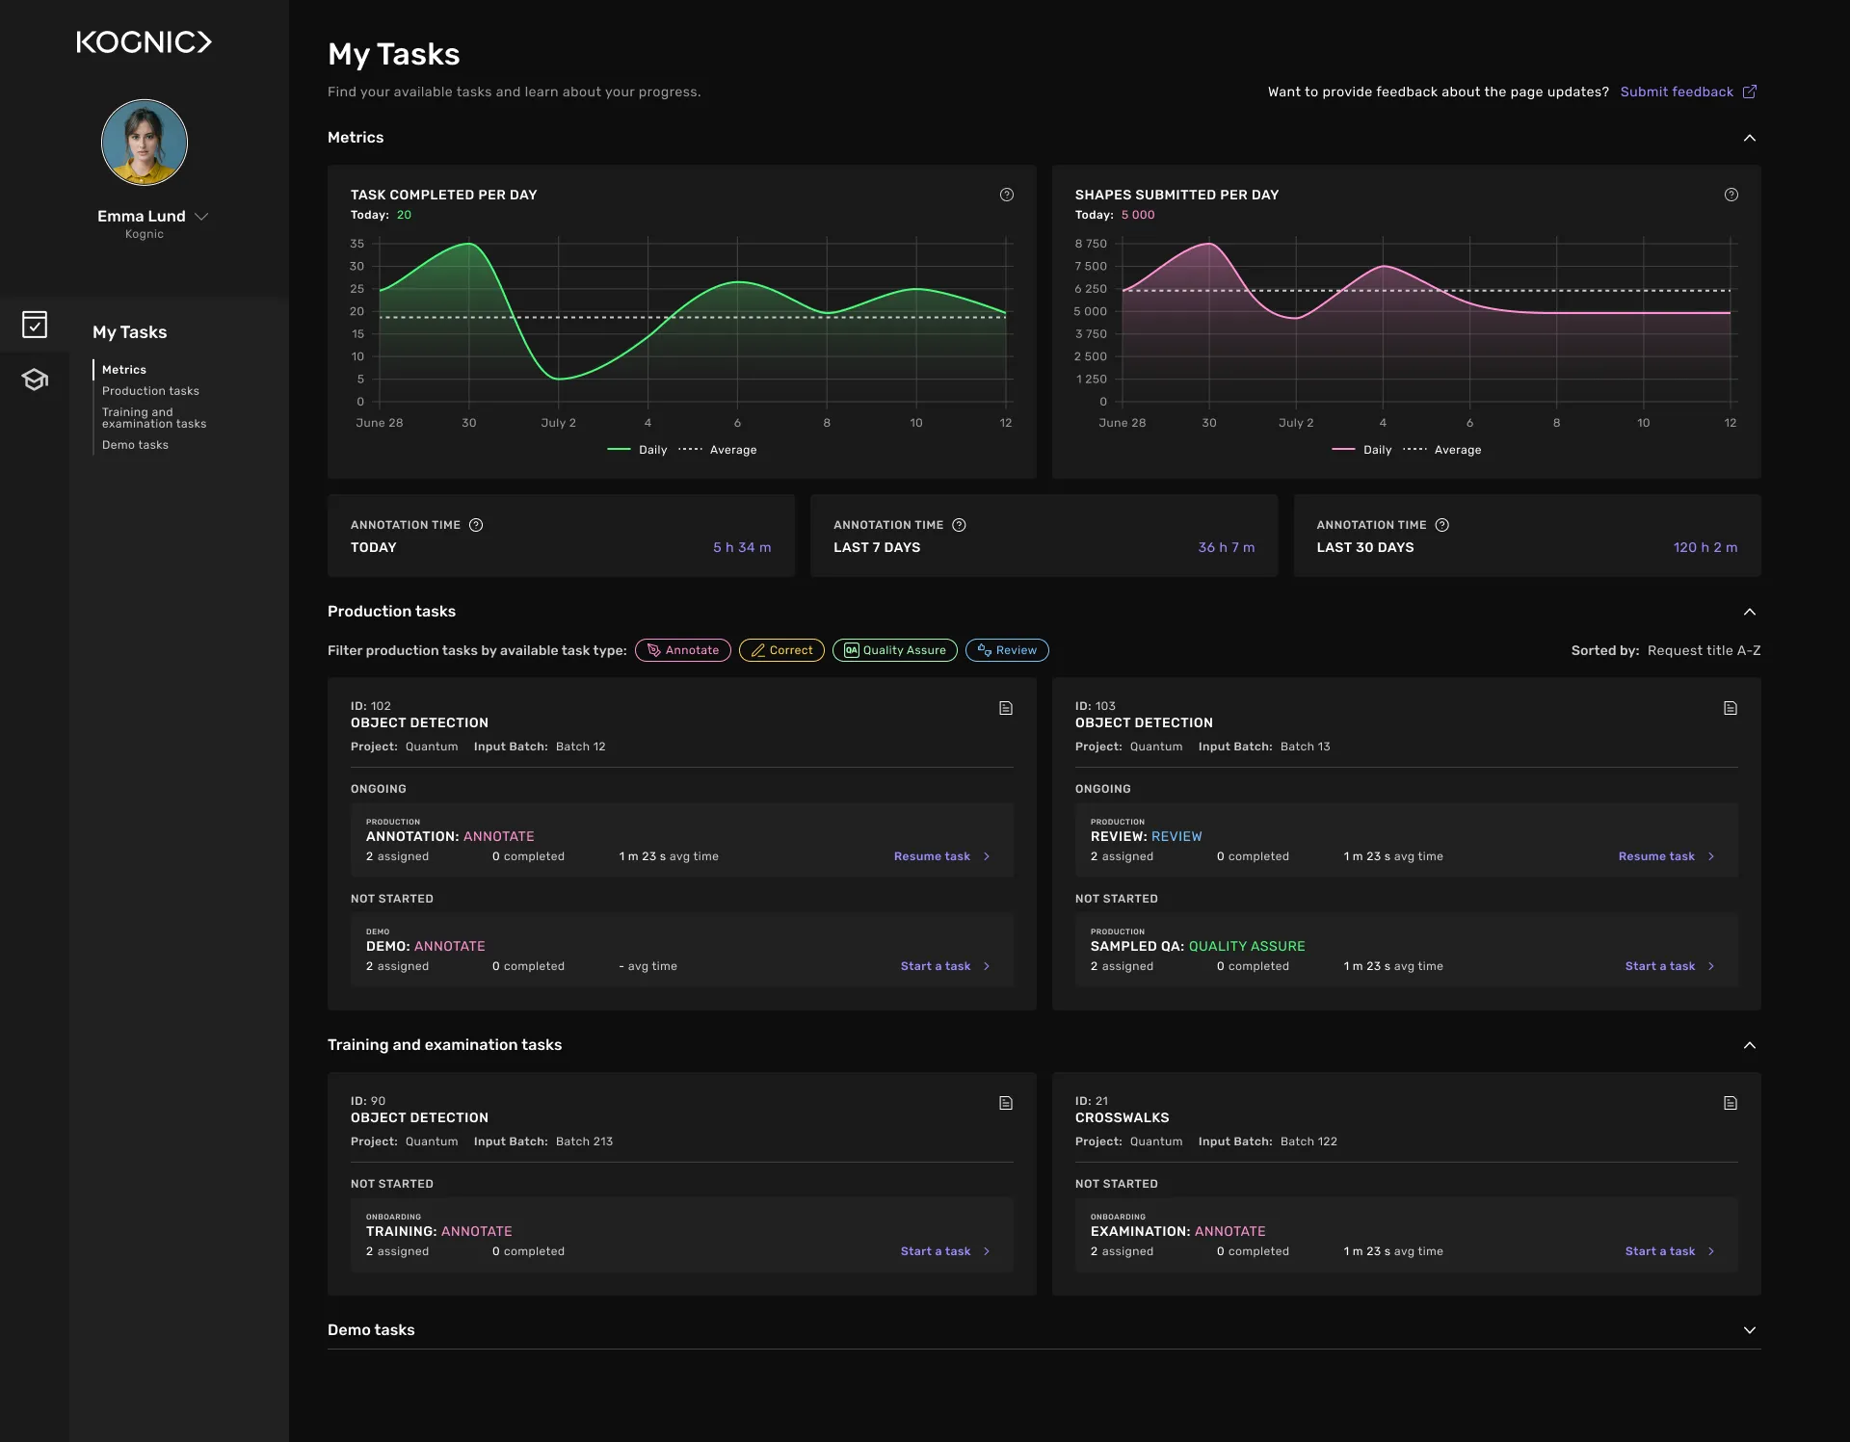The width and height of the screenshot is (1850, 1442).
Task: Click the 5 h 34 m annotation time value
Action: click(x=742, y=547)
